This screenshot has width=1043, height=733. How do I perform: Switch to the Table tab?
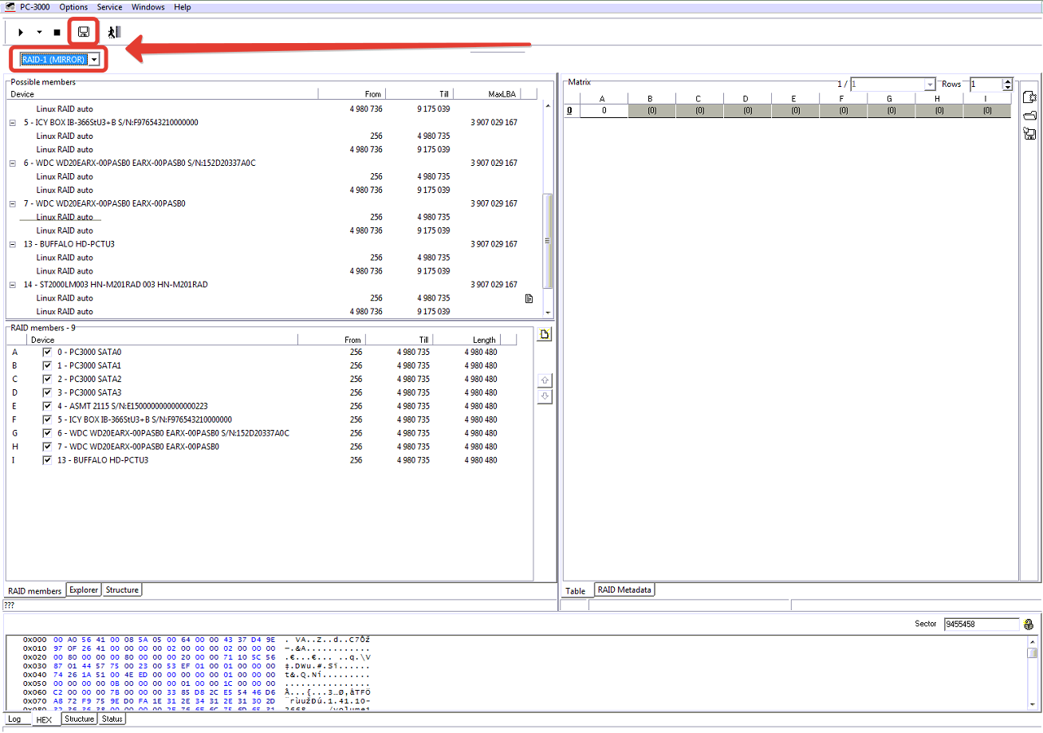point(576,591)
